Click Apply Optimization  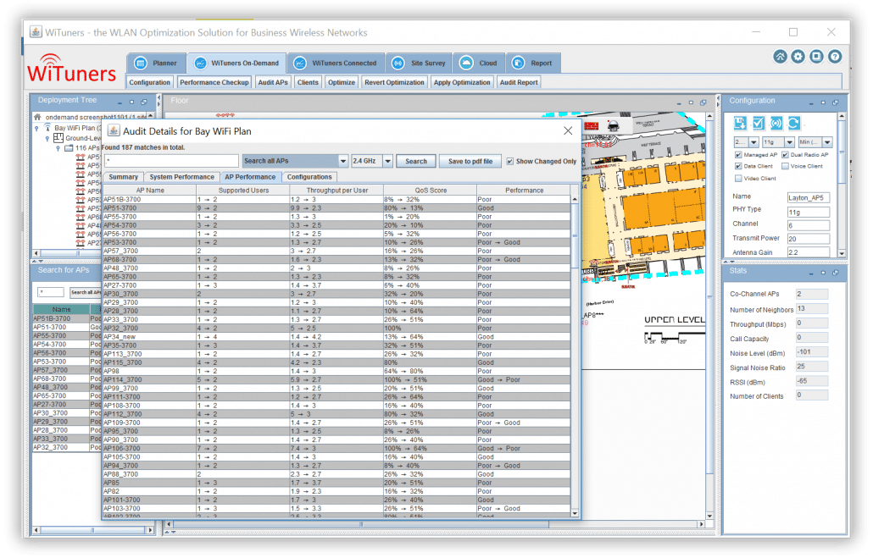pos(462,82)
